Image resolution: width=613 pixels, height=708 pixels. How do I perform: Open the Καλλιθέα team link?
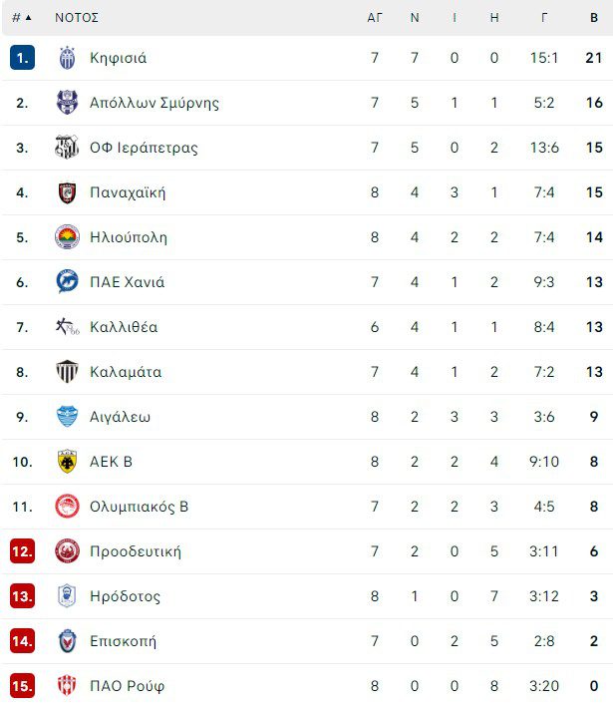[x=124, y=327]
